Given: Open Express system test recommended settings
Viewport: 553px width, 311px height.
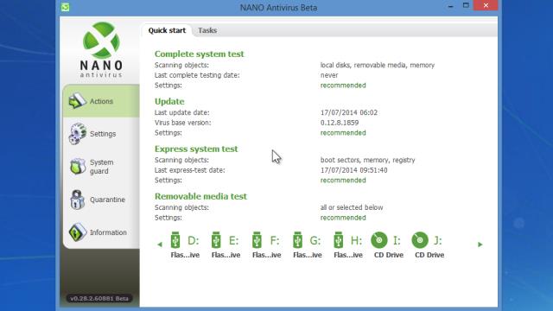Looking at the screenshot, I should pos(343,181).
